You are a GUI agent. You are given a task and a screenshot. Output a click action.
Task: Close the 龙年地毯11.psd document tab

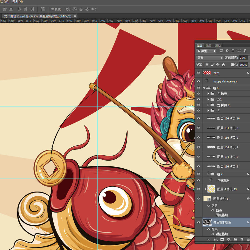[75, 16]
